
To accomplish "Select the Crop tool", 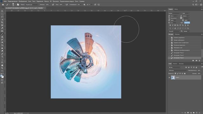I will pos(2,22).
